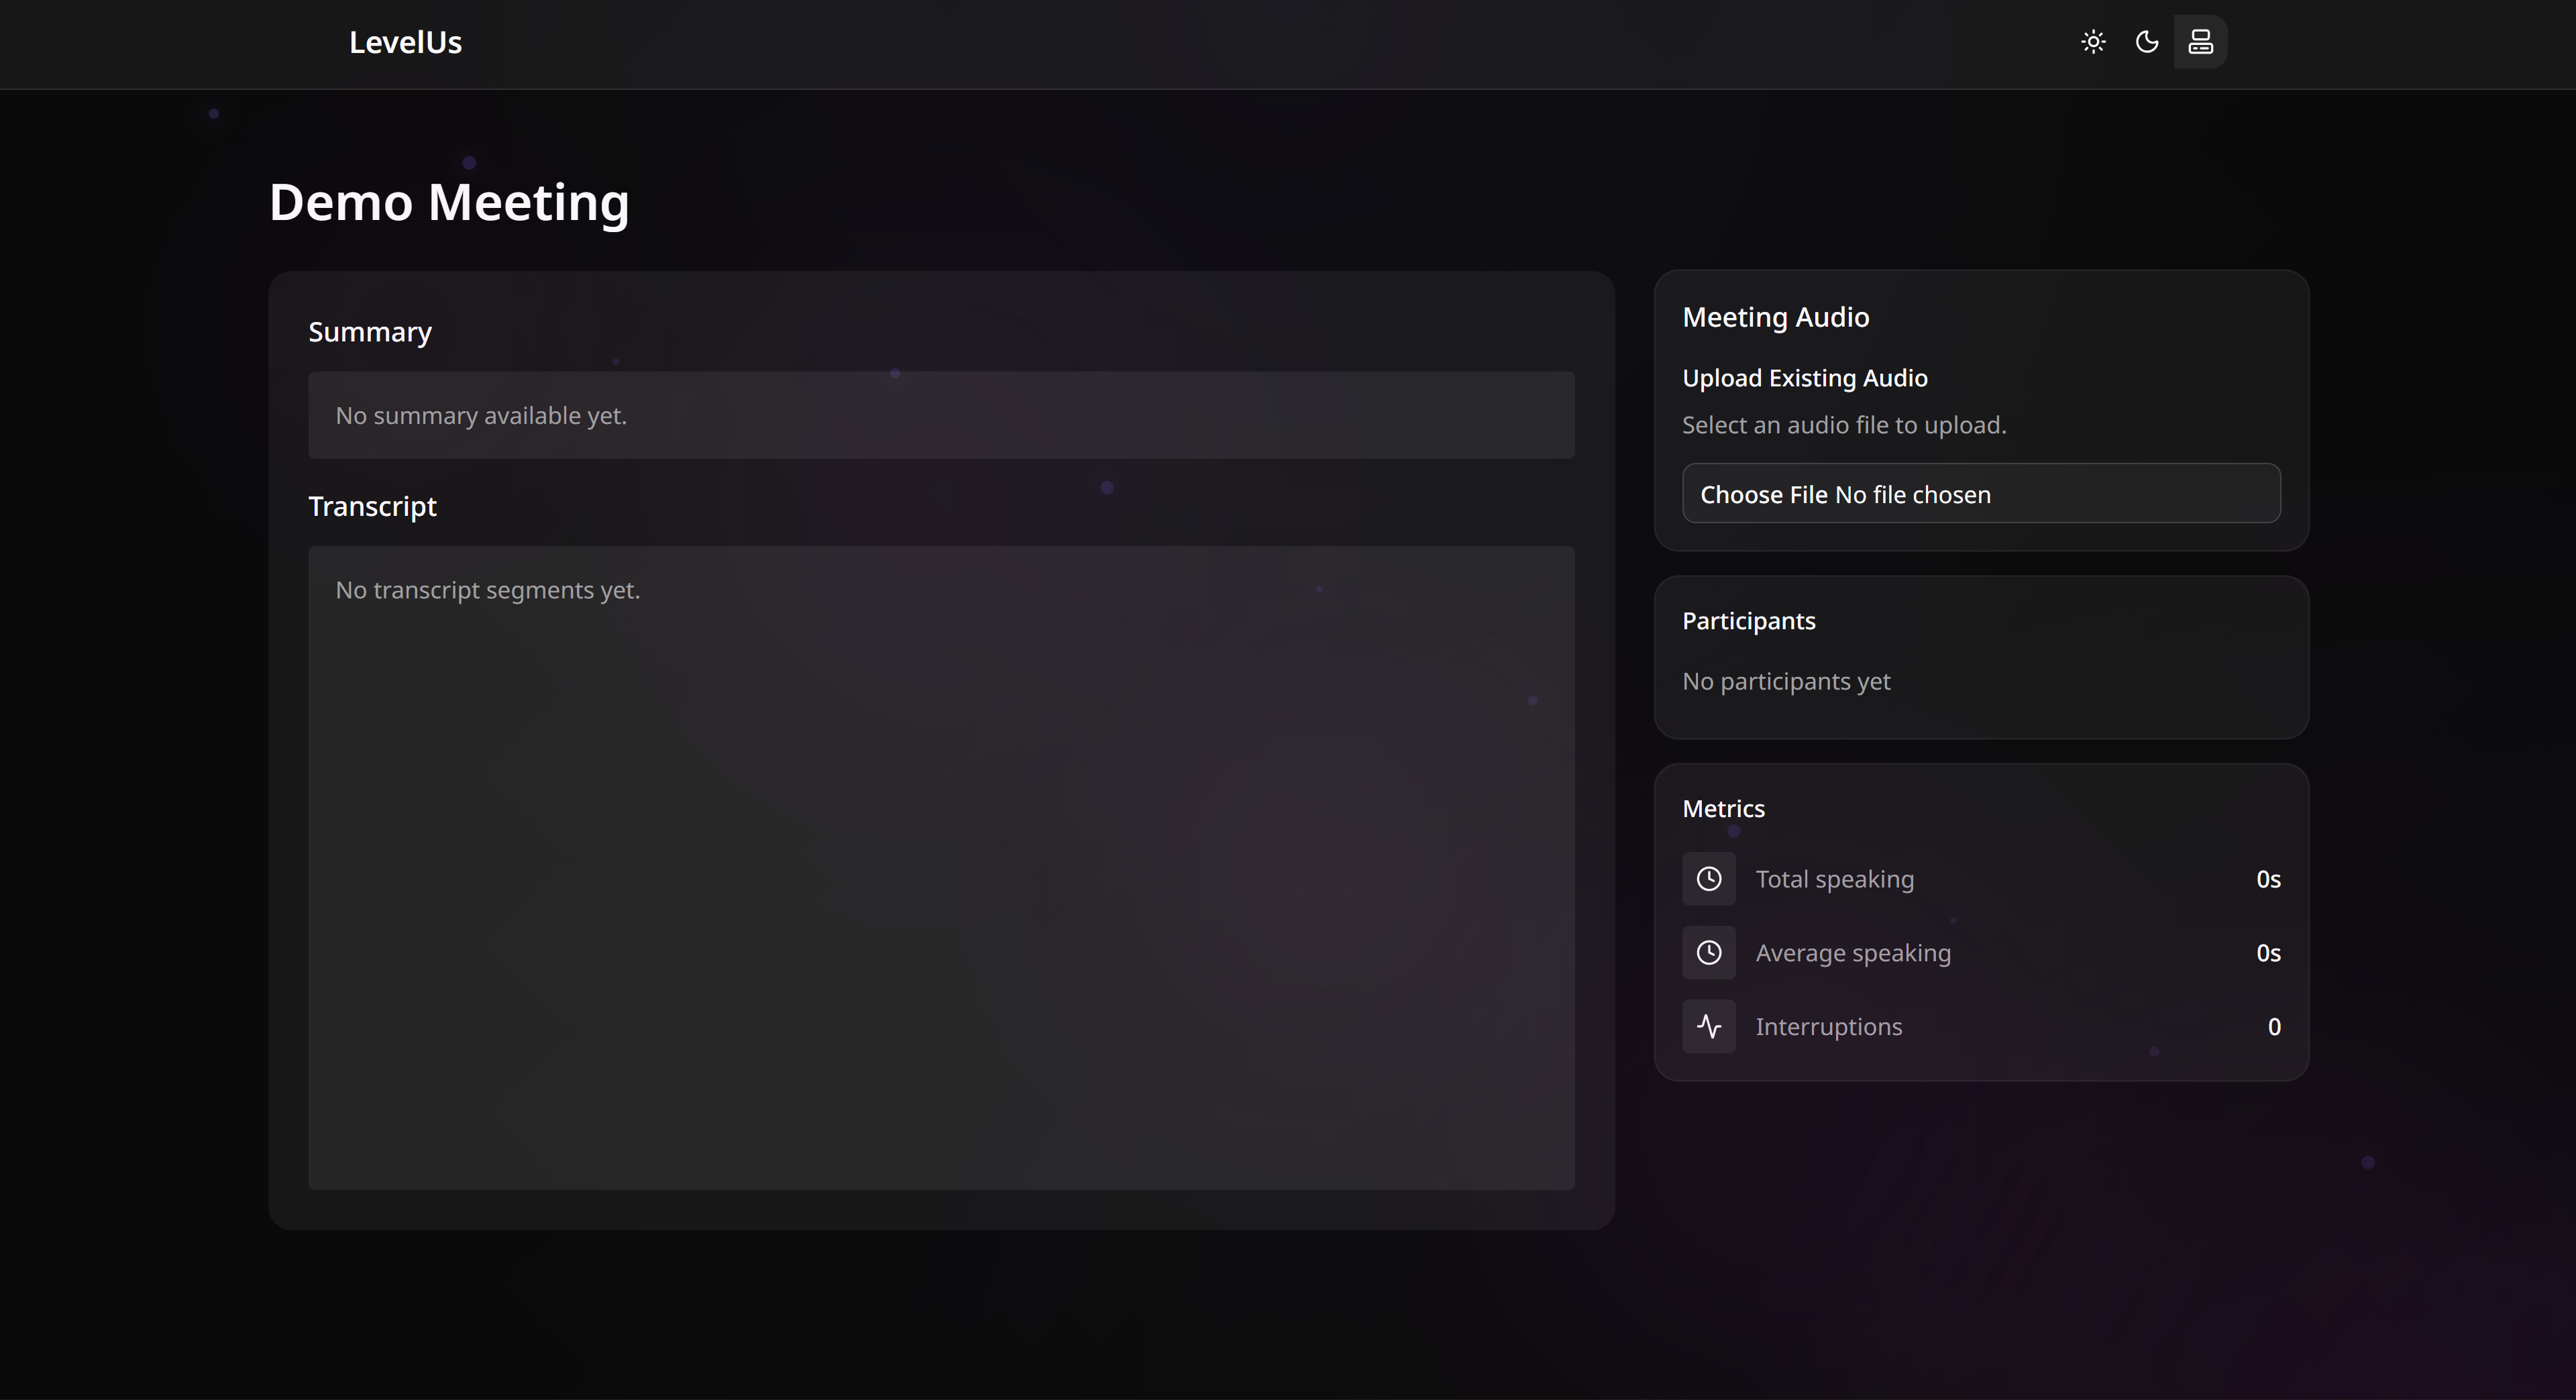Image resolution: width=2576 pixels, height=1400 pixels.
Task: Click the Interruptions activity pulse icon
Action: [1709, 1027]
